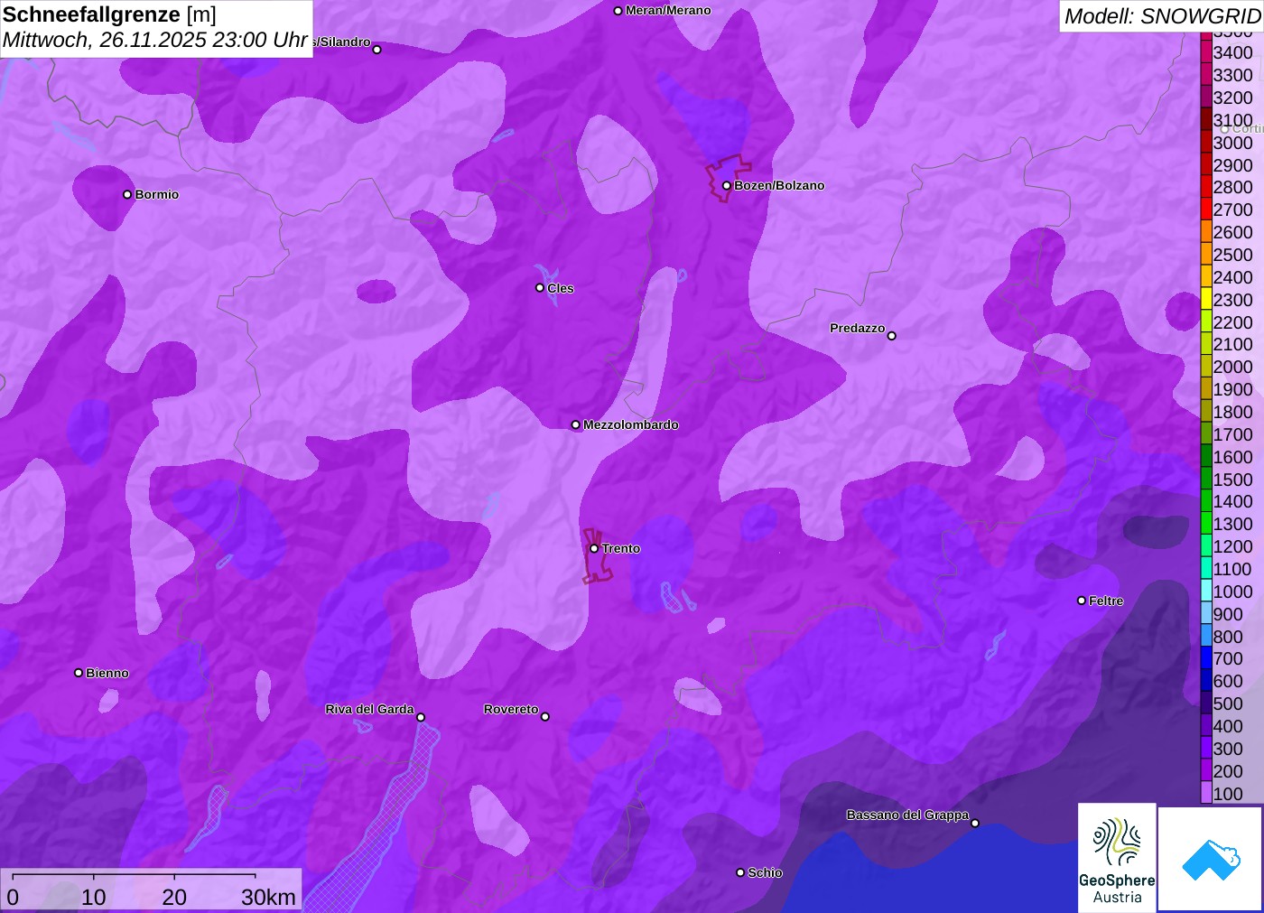Click the Bozen/Bolzano city marker

tap(727, 186)
